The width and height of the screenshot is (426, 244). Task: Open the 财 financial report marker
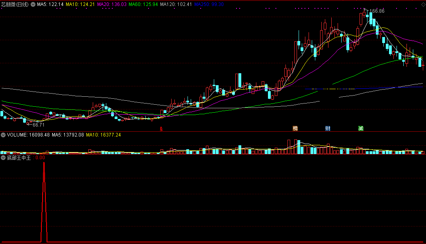click(328, 128)
